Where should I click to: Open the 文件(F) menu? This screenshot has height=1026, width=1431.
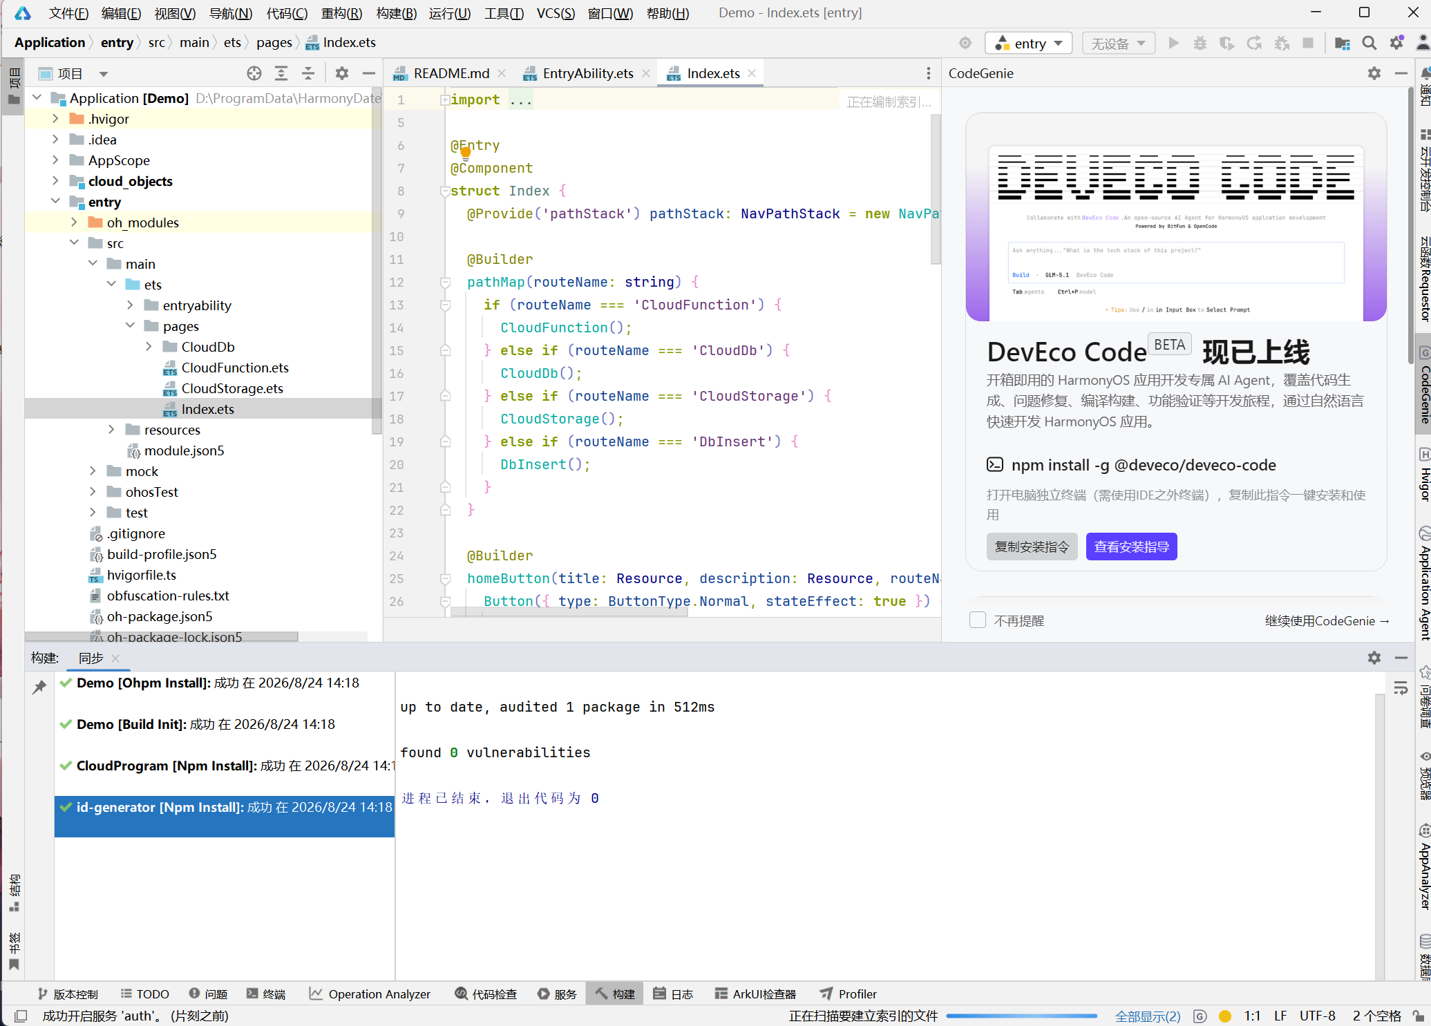tap(69, 13)
